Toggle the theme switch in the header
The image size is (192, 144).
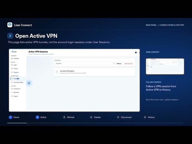tap(137, 52)
